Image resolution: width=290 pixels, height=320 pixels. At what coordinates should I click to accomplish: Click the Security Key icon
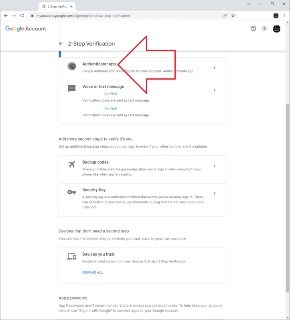click(71, 192)
